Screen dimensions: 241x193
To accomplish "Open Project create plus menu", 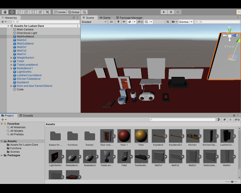I will 4,120.
